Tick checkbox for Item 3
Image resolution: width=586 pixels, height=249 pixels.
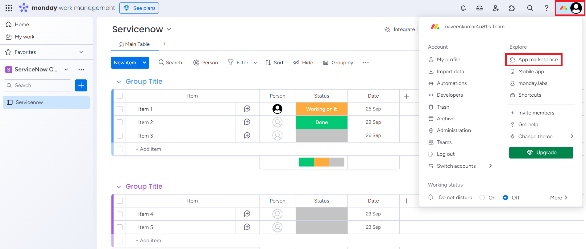[120, 136]
